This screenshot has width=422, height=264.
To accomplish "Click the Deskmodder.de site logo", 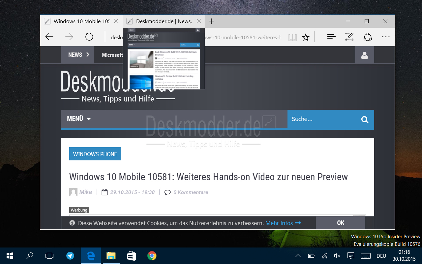I will [117, 86].
